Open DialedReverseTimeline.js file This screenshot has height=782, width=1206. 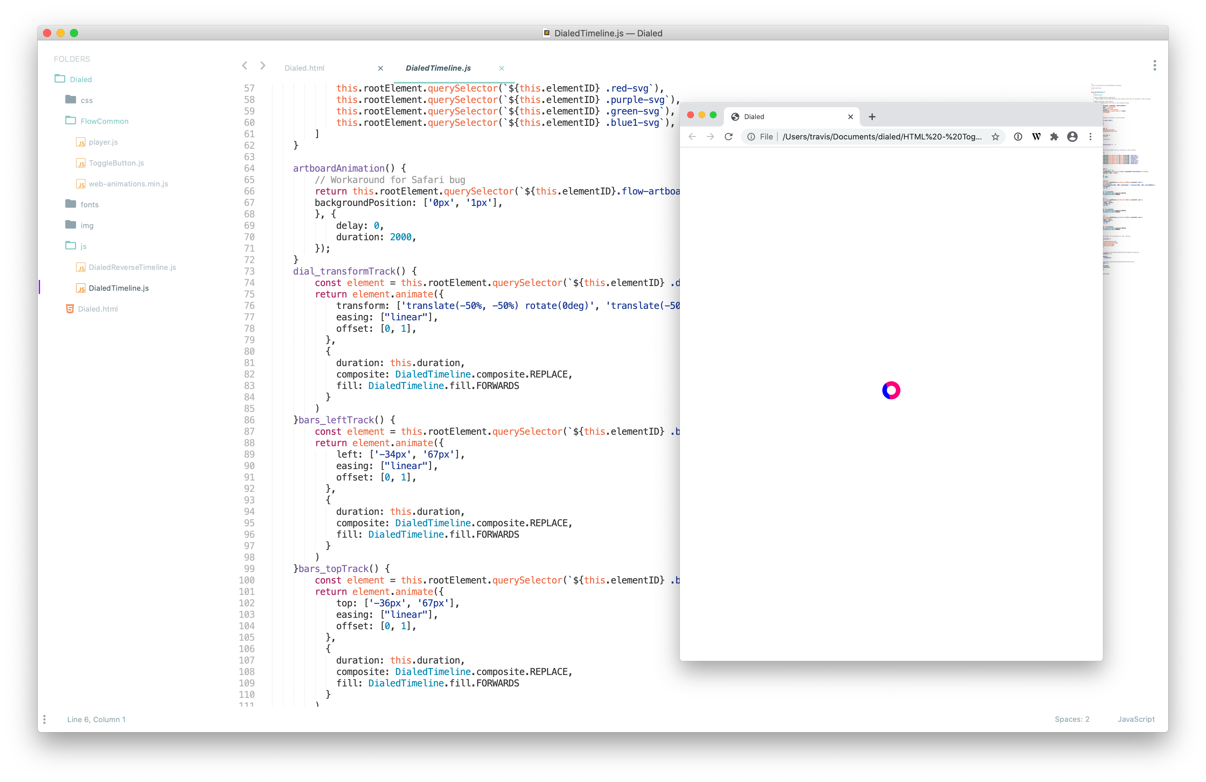tap(132, 267)
